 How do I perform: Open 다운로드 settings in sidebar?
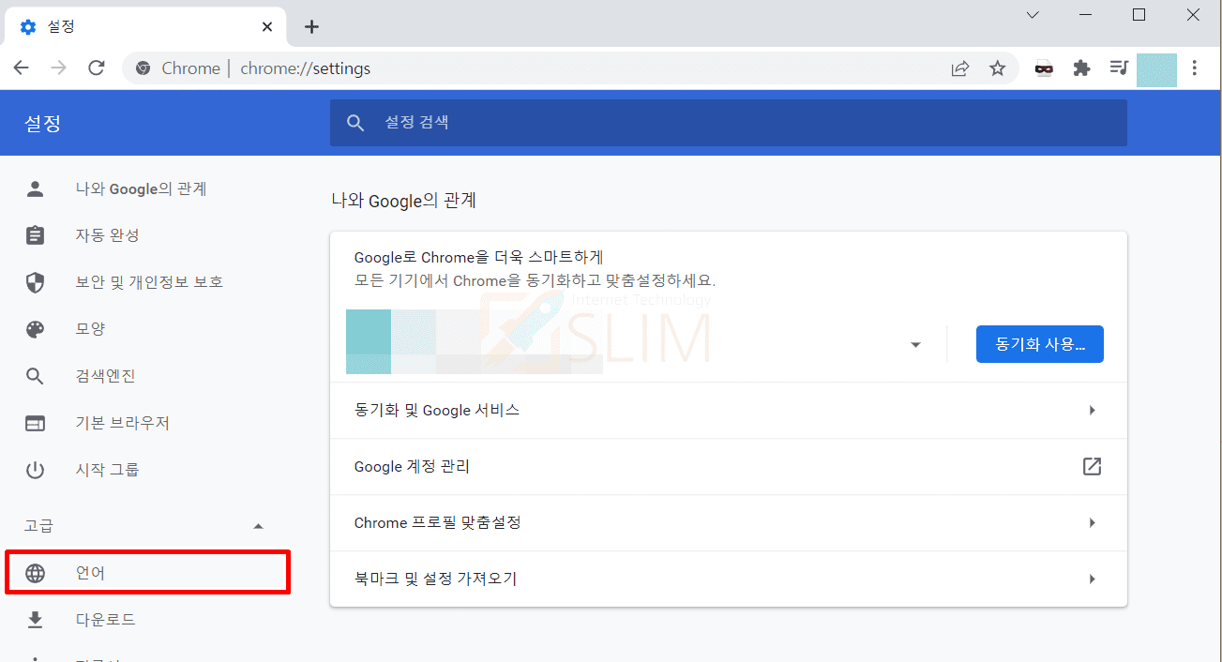pos(106,620)
